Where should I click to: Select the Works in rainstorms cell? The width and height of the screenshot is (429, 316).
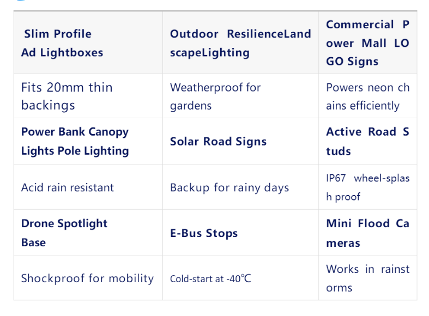click(x=368, y=278)
